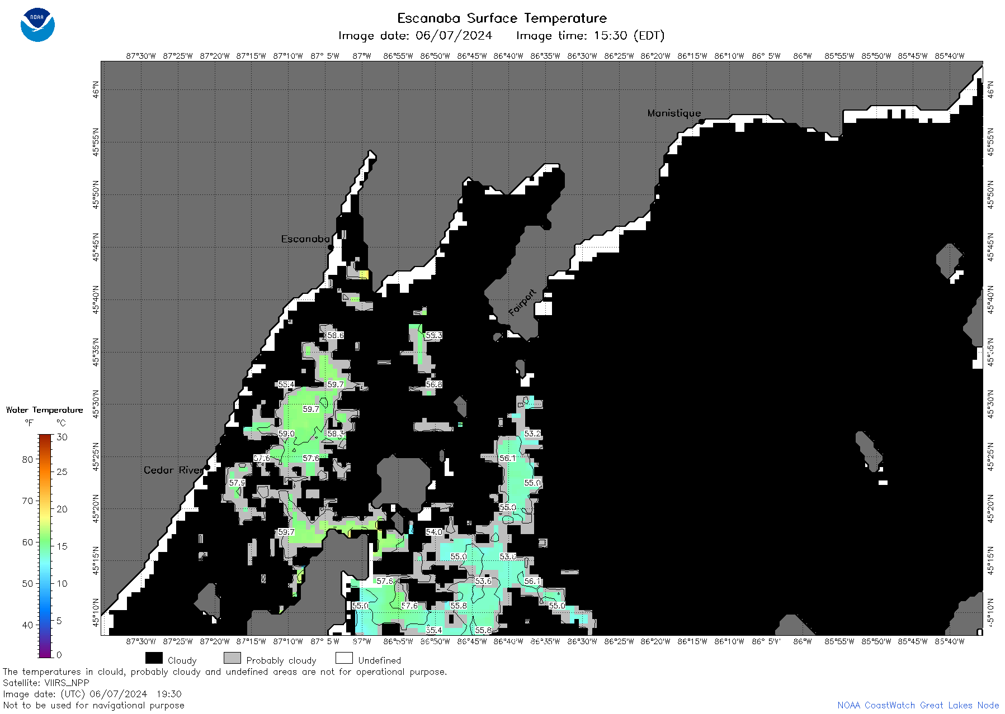Click the white Undefined legend swatch
The height and width of the screenshot is (714, 1005).
[344, 658]
